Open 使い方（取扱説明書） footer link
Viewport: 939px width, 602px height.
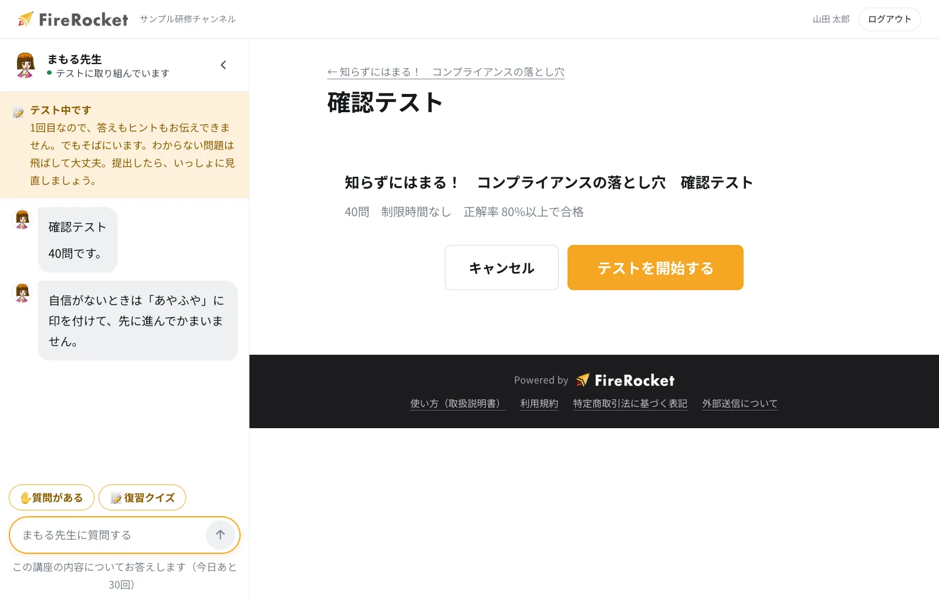coord(458,403)
